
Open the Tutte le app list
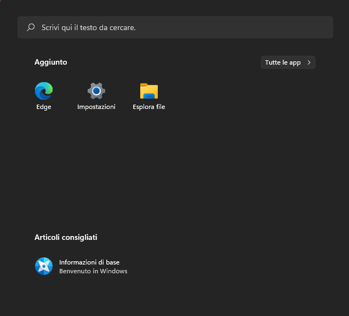click(x=288, y=62)
